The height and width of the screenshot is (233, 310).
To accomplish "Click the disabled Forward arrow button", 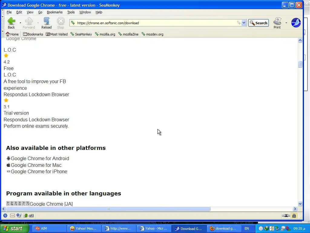I will click(x=29, y=23).
